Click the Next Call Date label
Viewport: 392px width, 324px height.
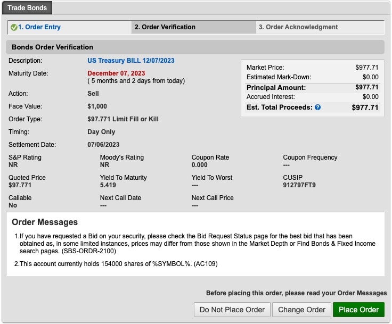point(120,198)
